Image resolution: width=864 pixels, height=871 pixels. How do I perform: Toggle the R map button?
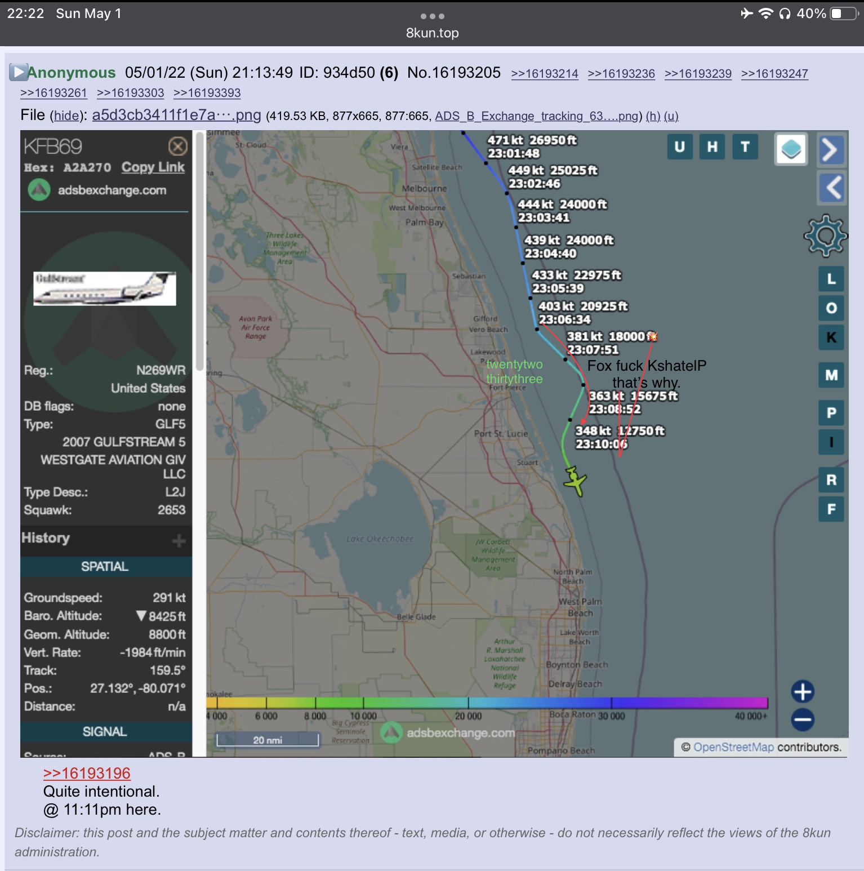pyautogui.click(x=831, y=480)
